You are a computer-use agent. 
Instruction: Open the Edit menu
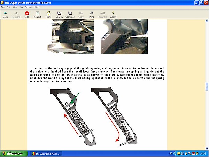9,7
